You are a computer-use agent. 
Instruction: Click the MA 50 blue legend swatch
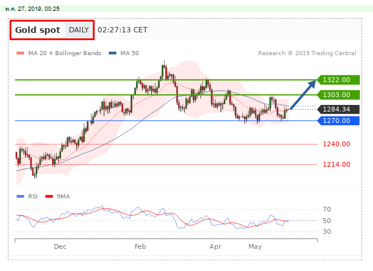click(113, 53)
